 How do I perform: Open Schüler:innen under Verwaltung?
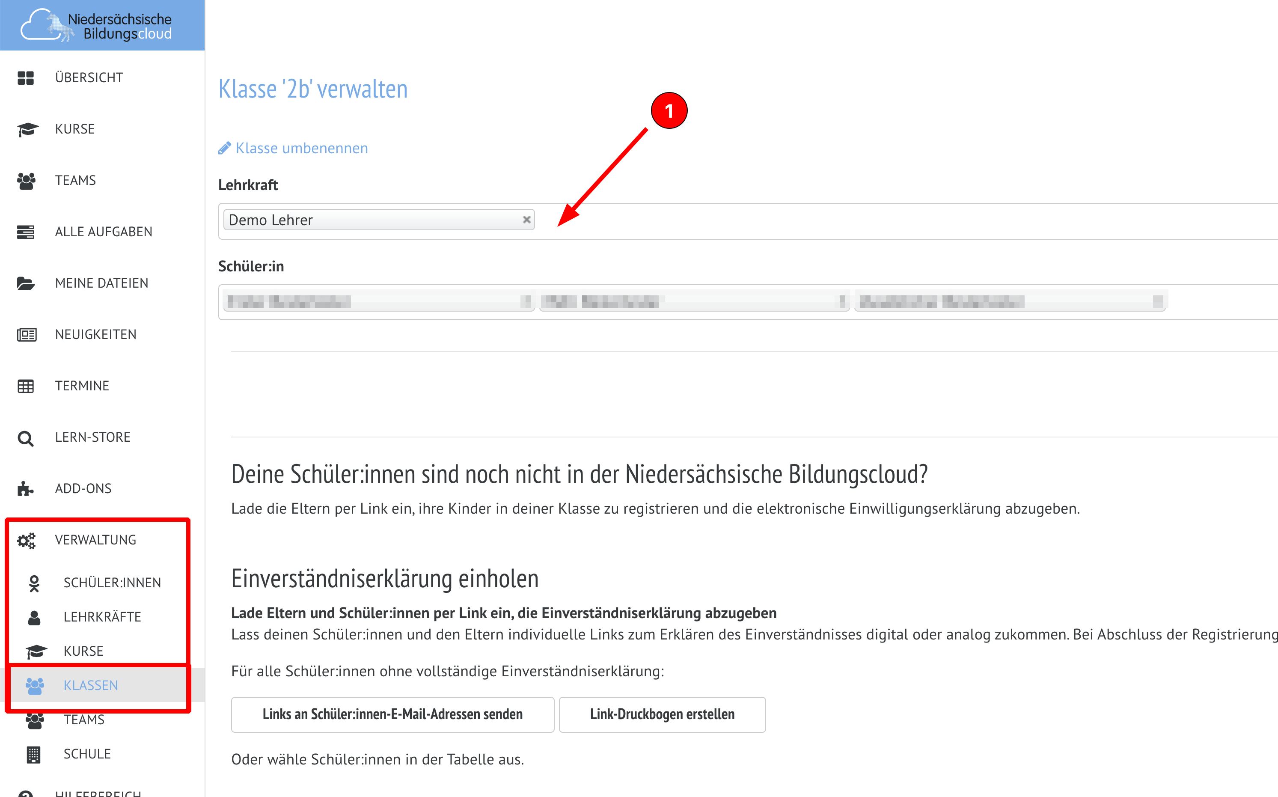click(112, 583)
